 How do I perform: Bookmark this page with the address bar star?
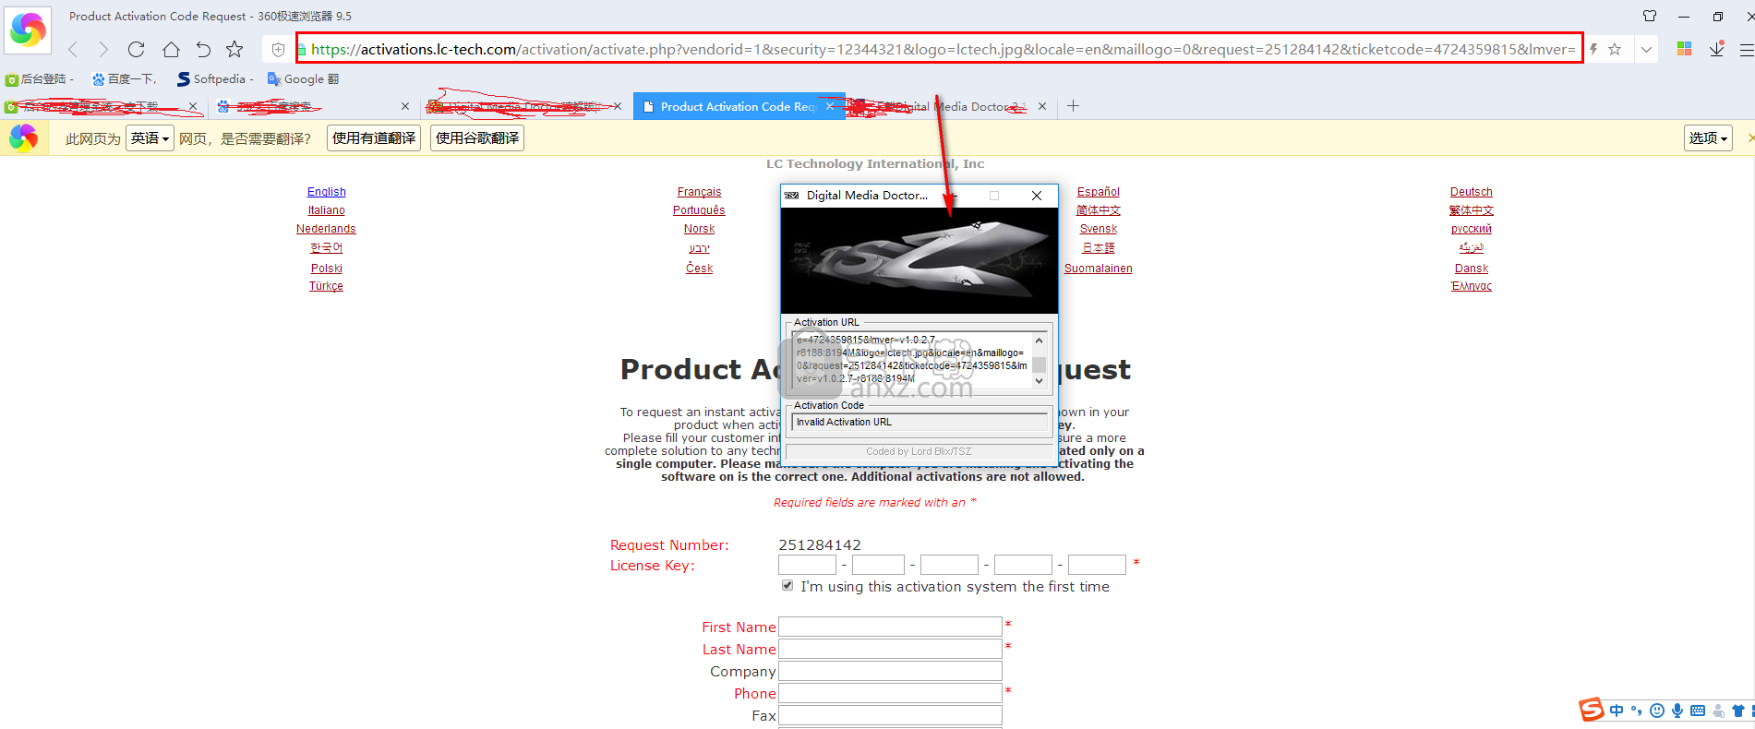(x=1615, y=49)
